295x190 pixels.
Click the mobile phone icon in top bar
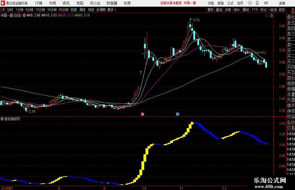point(257,3)
